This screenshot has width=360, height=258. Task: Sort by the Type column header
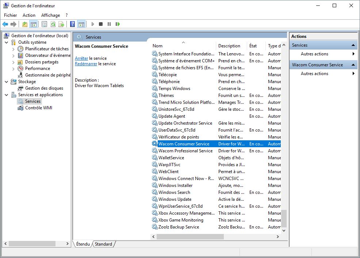point(273,46)
